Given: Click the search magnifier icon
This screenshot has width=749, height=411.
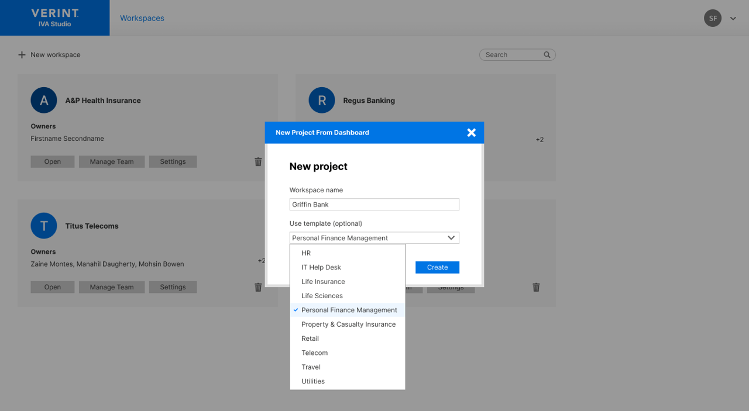Looking at the screenshot, I should (547, 55).
